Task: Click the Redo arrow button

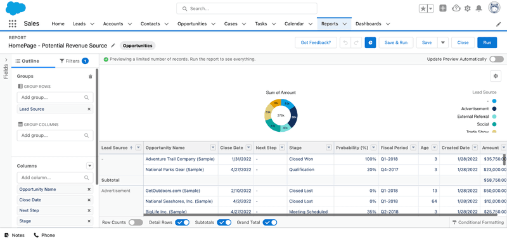Action: [x=356, y=42]
